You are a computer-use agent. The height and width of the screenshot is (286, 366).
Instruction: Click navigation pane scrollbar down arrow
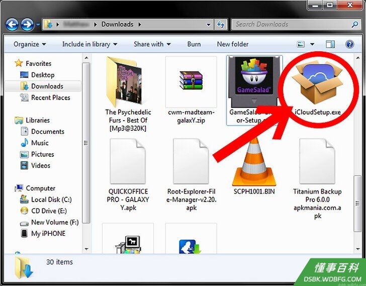tap(86, 249)
